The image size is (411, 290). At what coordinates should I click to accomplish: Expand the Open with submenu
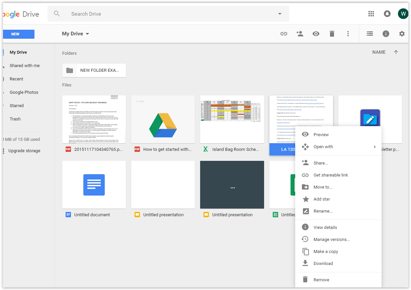point(375,147)
